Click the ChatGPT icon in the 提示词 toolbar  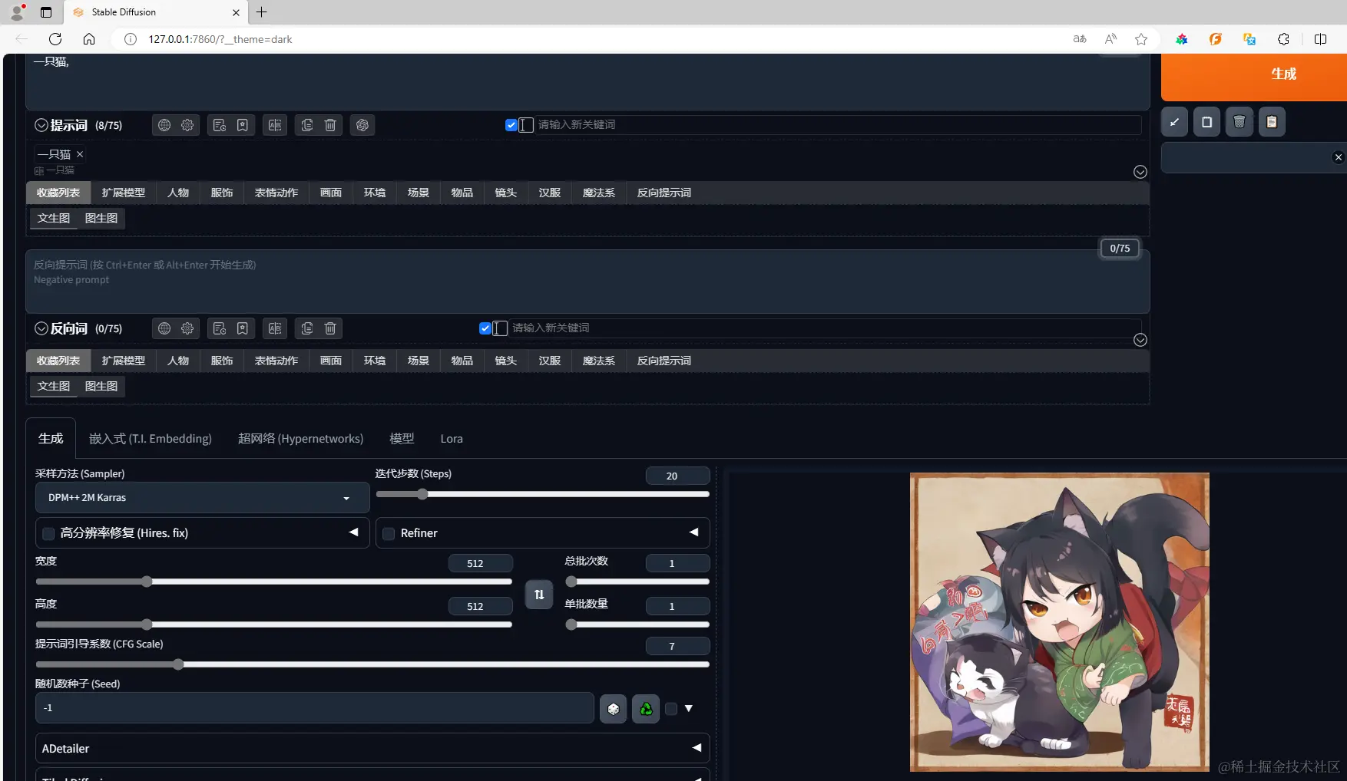[362, 125]
